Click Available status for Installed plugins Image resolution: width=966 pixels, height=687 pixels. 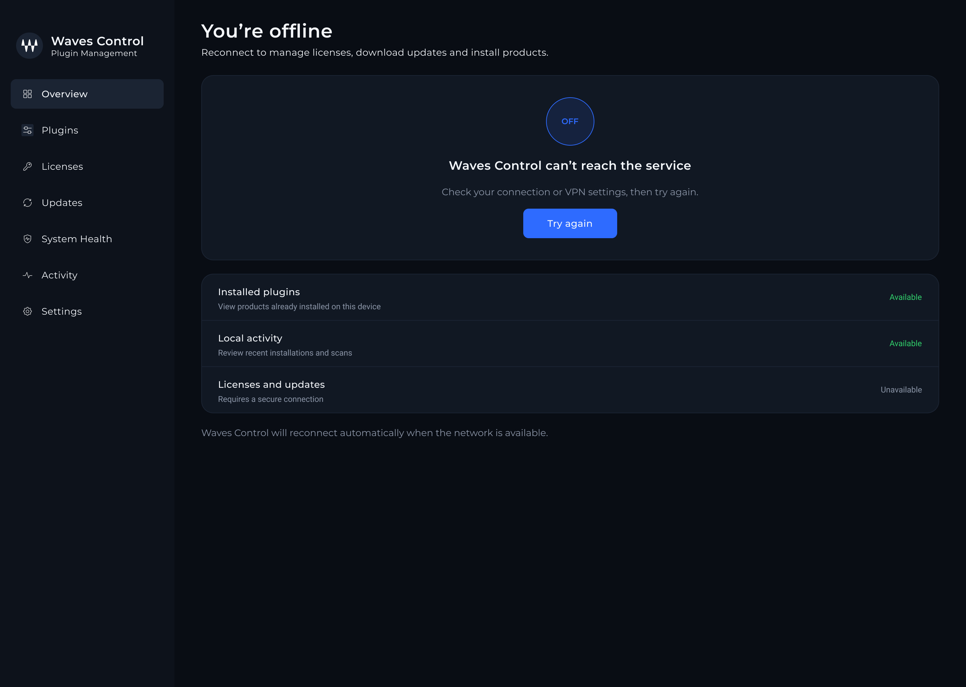click(x=906, y=298)
